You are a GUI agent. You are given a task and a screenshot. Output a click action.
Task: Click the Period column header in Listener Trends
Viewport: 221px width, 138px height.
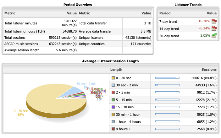[x=165, y=13]
